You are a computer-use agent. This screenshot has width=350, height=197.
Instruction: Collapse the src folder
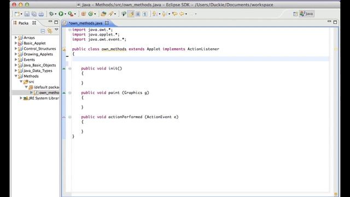point(21,82)
